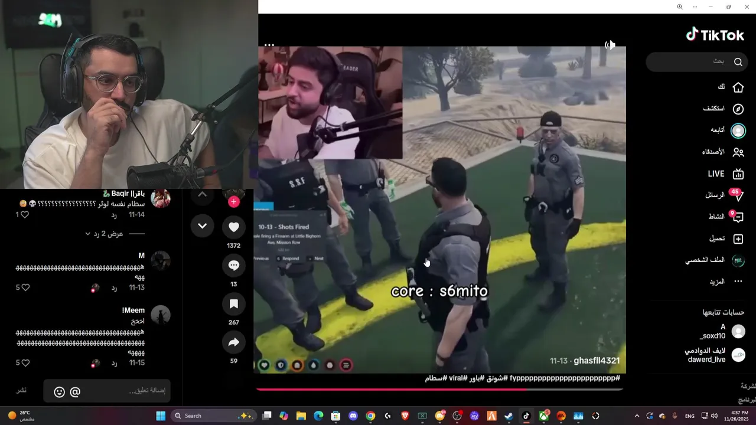Open Profile (الملف الشخصي) page

(x=715, y=260)
